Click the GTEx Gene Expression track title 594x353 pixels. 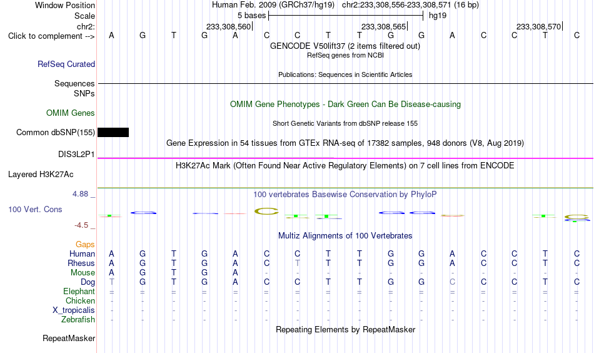coord(345,143)
